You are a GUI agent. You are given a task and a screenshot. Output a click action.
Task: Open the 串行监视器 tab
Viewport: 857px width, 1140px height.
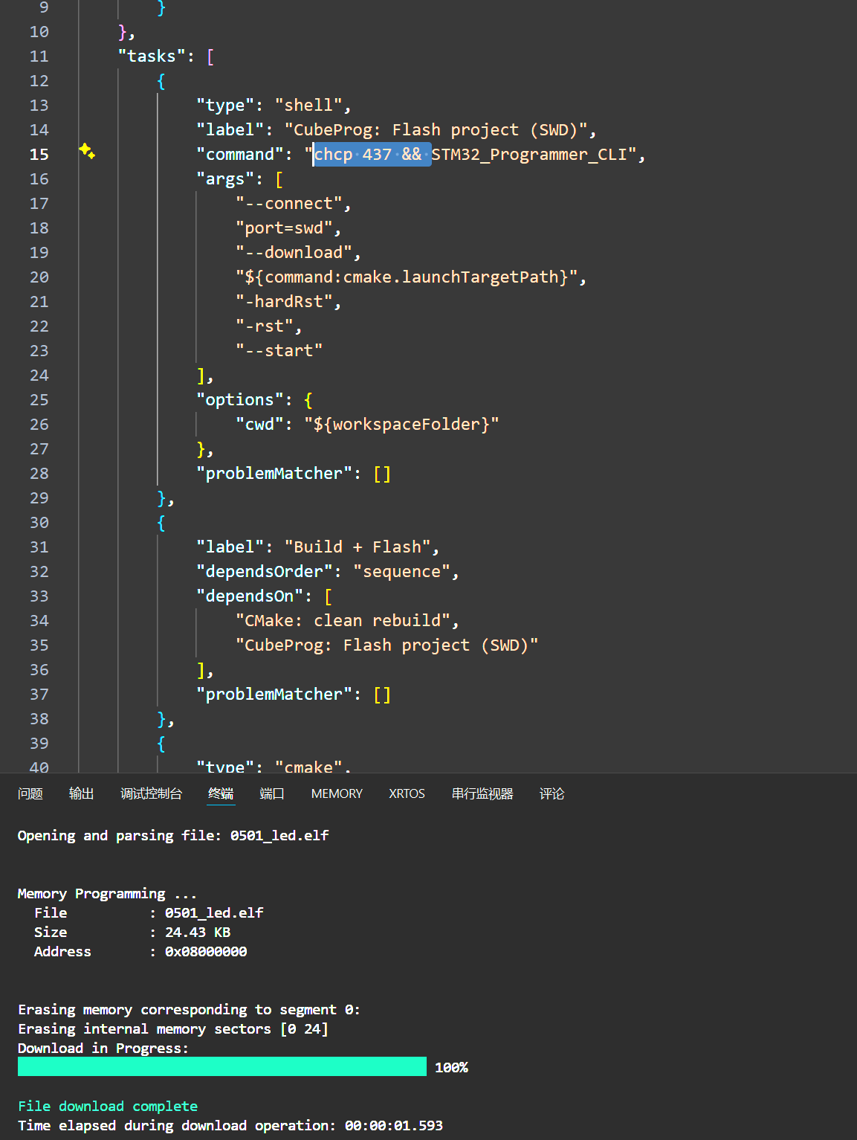pos(482,794)
